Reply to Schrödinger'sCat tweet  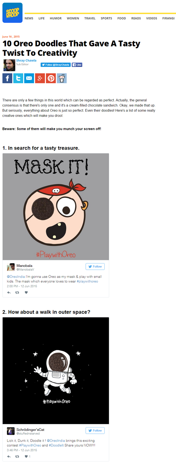pyautogui.click(x=9, y=456)
